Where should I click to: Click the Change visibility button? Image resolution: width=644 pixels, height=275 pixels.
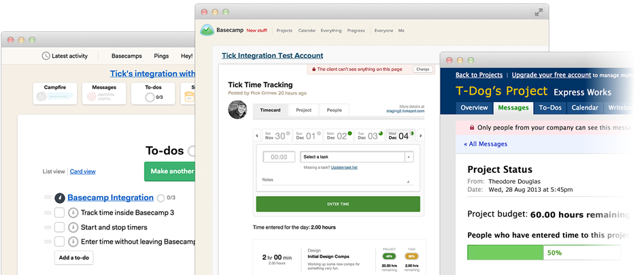422,69
